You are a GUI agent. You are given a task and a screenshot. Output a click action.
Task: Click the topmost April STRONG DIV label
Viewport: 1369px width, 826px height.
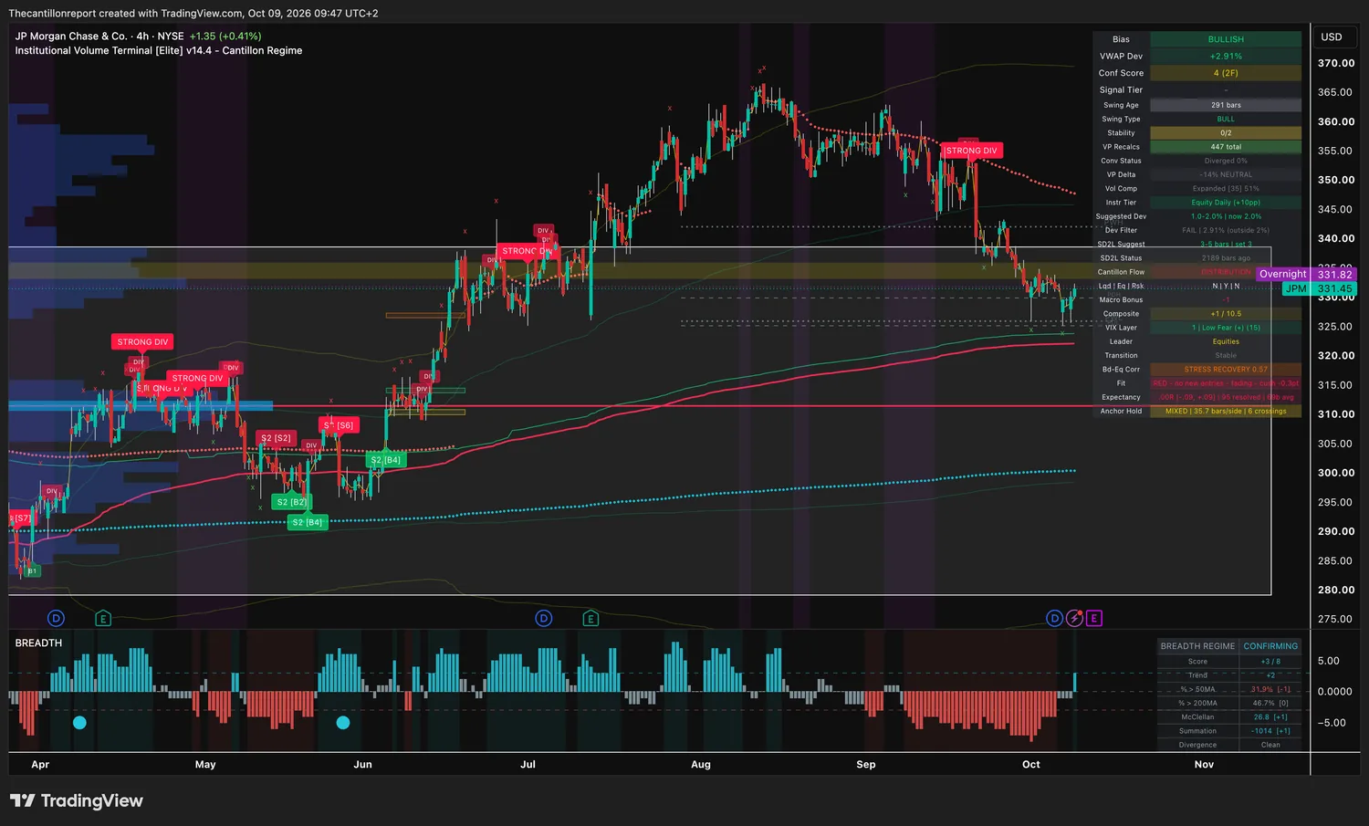(142, 341)
